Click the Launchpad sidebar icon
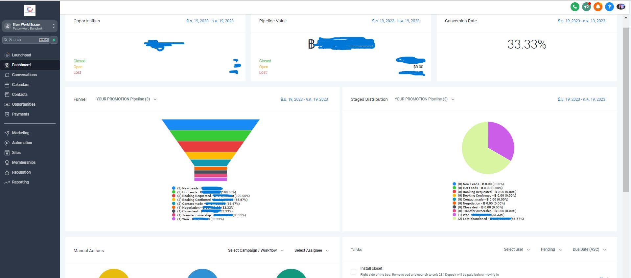Image resolution: width=631 pixels, height=278 pixels. point(7,55)
